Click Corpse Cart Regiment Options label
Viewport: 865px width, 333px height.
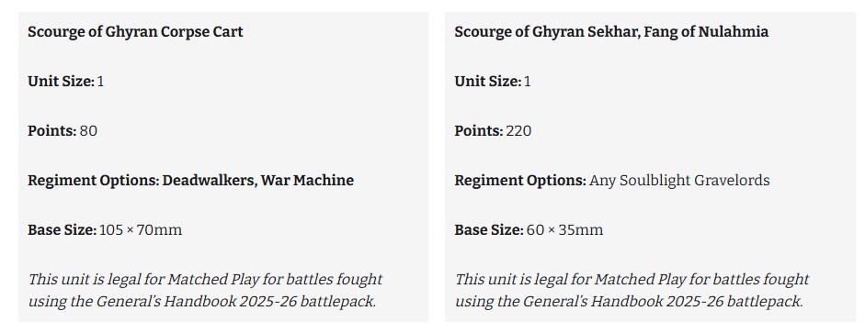93,181
